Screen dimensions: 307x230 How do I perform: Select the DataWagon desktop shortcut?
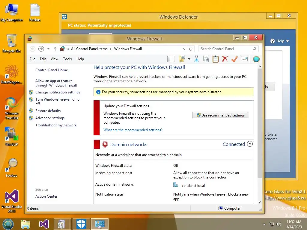[12, 75]
